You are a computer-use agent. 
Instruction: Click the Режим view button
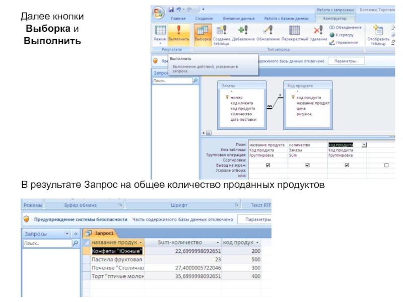tap(160, 34)
